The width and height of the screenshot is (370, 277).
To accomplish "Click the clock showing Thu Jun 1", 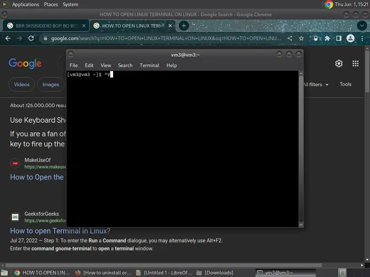I will [x=352, y=4].
